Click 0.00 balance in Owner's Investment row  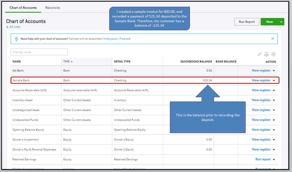tap(209, 140)
